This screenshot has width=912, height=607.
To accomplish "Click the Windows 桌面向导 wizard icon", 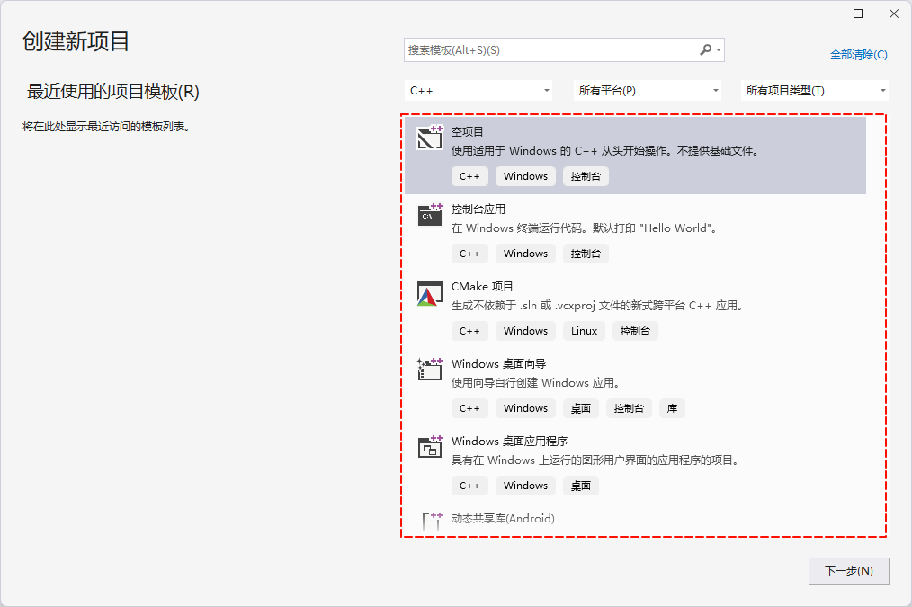I will click(x=430, y=370).
